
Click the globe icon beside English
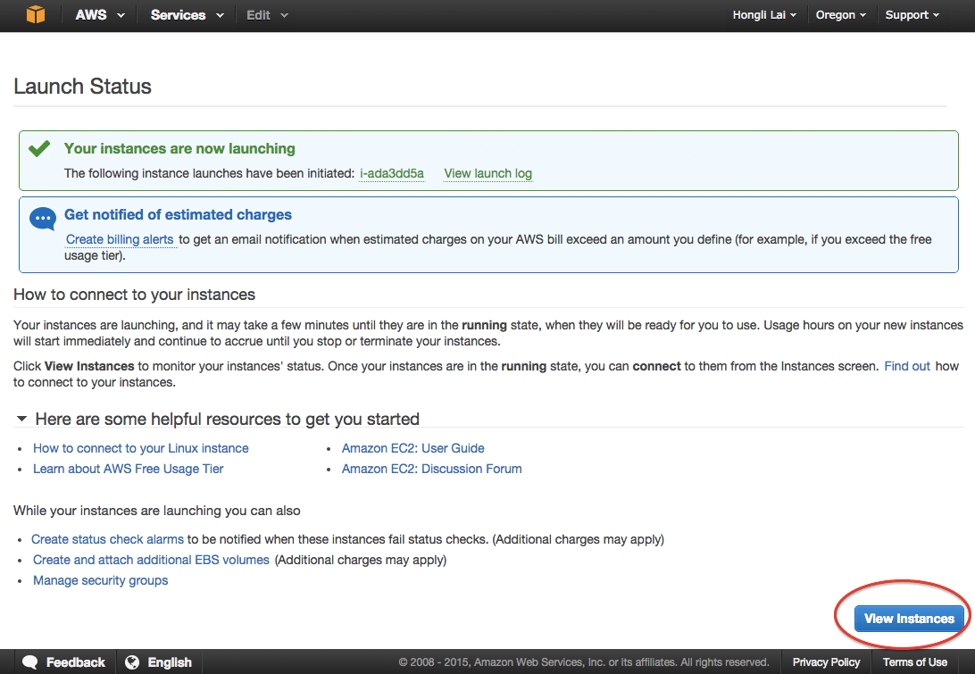point(132,662)
